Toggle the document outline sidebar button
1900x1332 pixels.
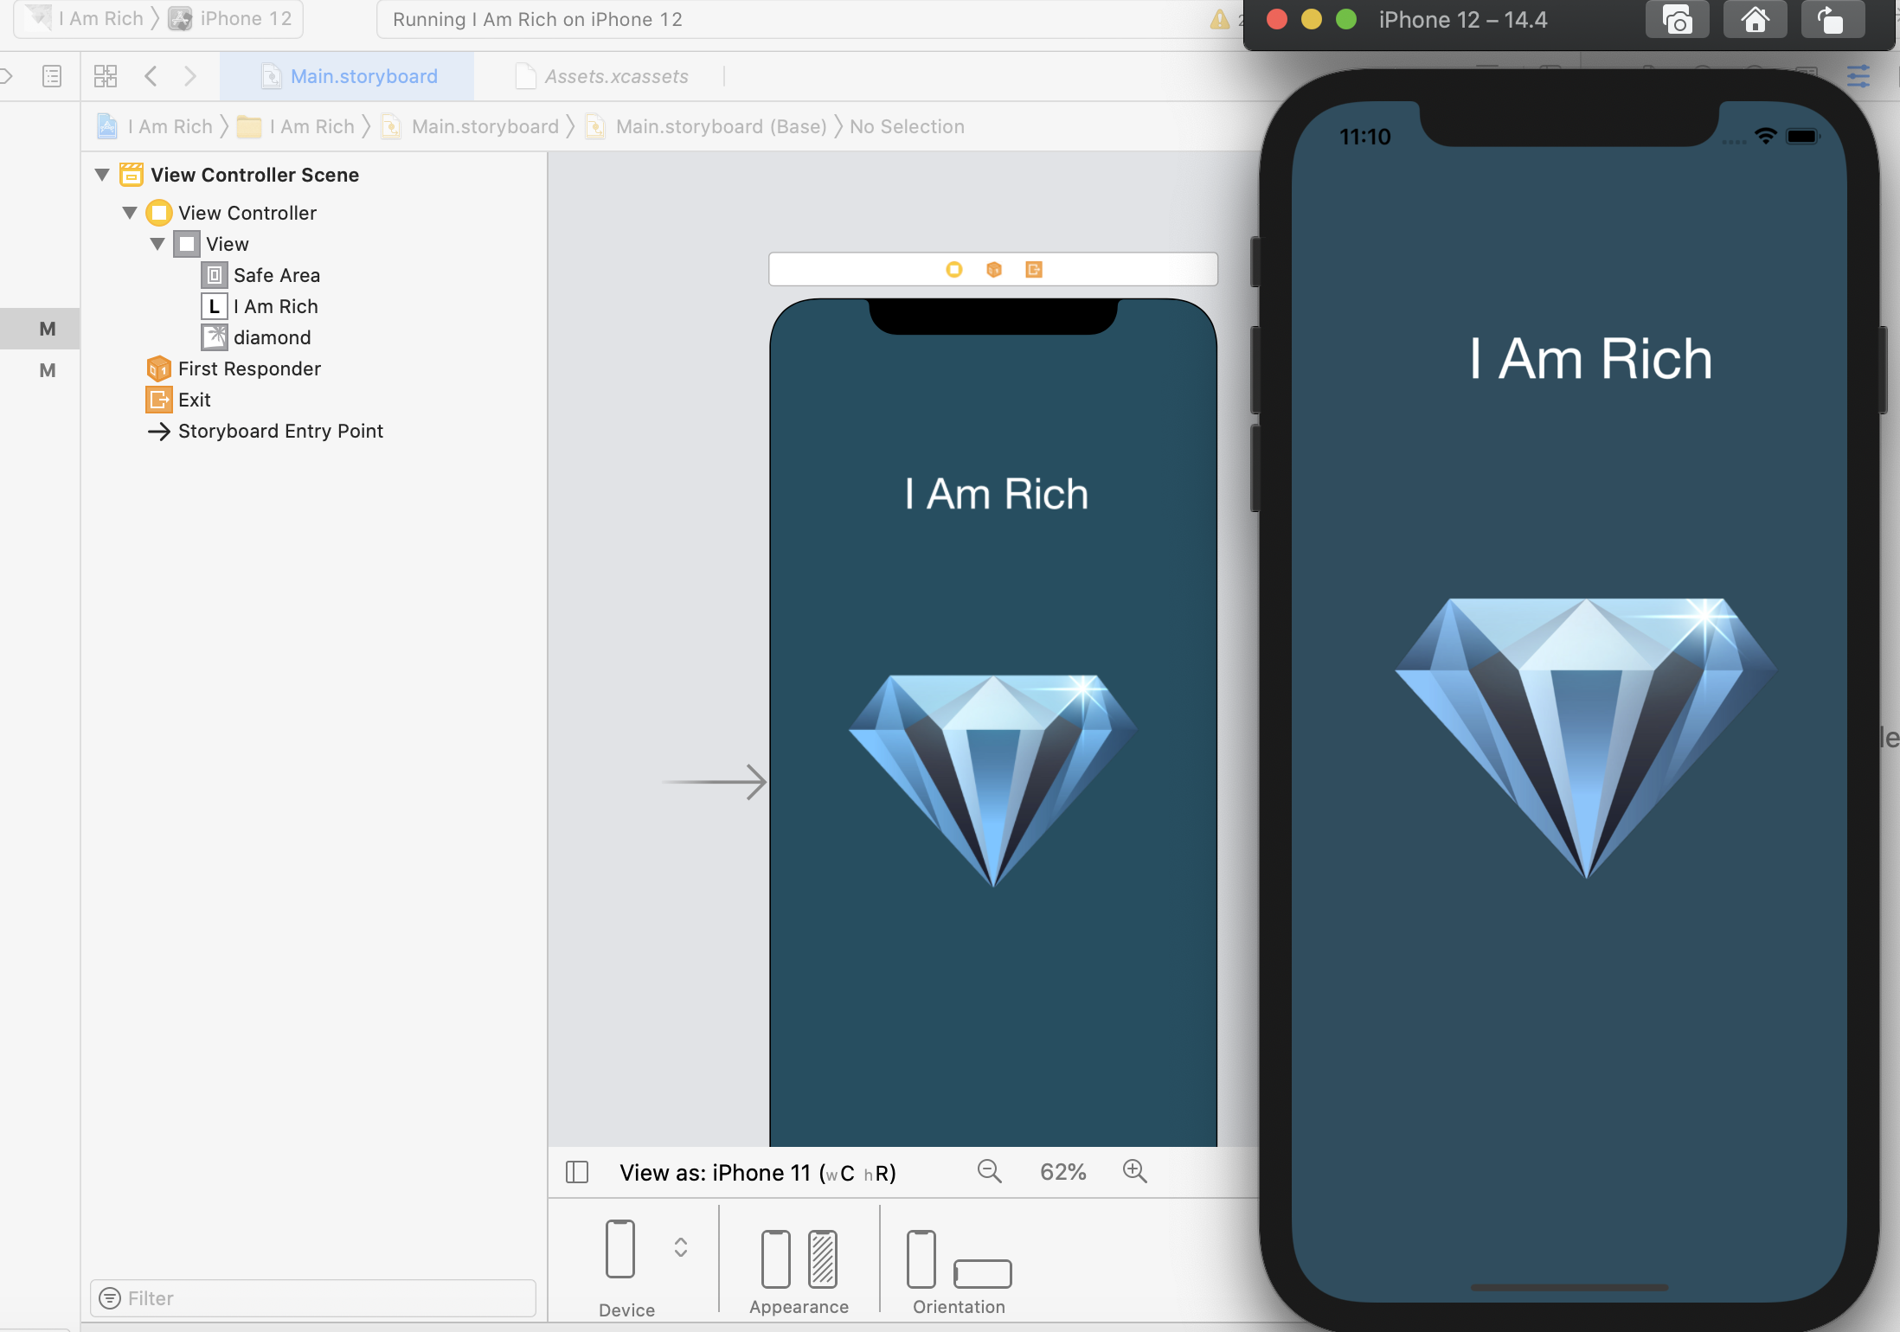click(x=577, y=1173)
